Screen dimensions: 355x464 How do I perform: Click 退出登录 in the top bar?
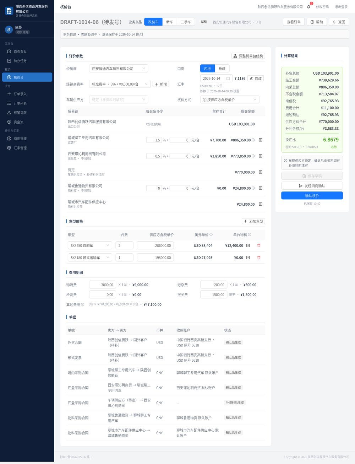[x=341, y=7]
